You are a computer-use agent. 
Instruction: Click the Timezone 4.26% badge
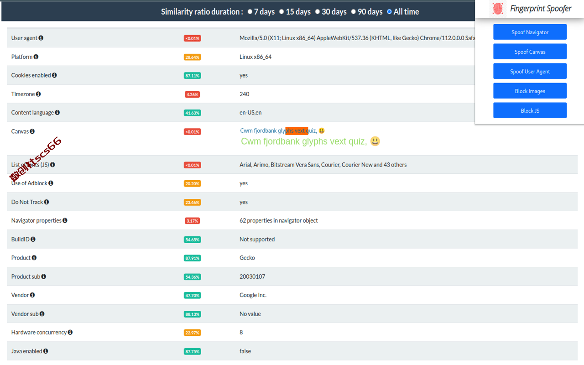pos(192,94)
